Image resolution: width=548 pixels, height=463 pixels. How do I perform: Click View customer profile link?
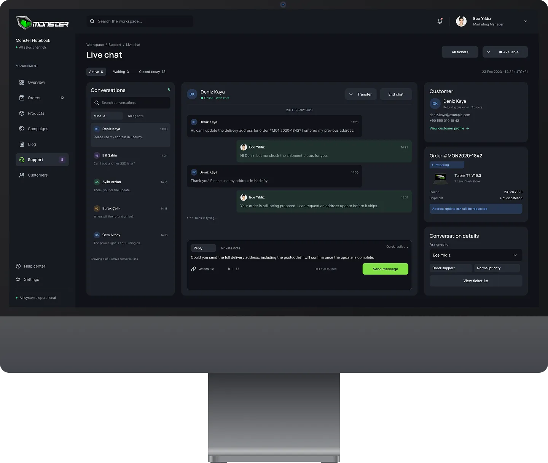point(449,128)
